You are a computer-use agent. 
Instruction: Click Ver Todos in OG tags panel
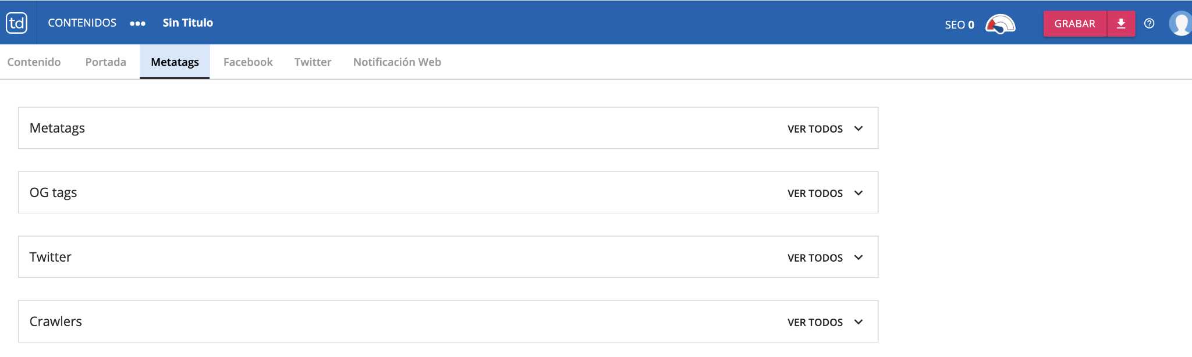[x=815, y=194]
